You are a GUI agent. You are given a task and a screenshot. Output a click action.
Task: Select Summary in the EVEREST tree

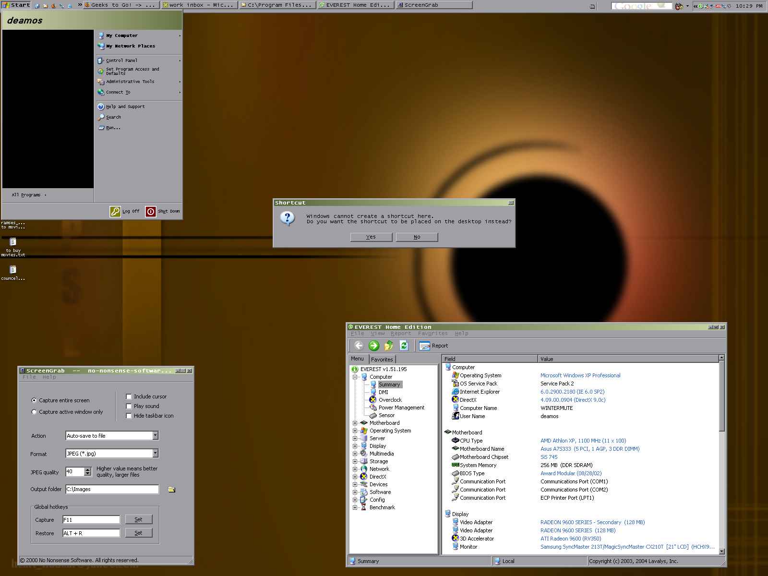389,384
